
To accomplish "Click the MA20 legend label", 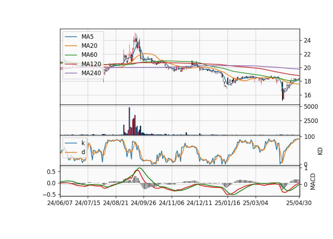I will [x=89, y=46].
